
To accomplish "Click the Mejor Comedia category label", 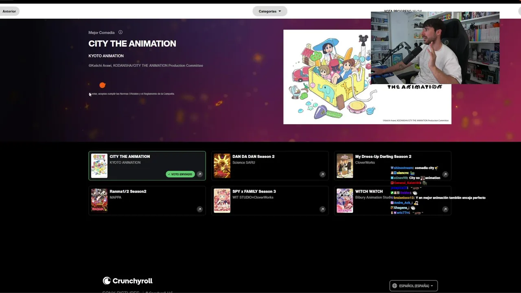I will 101,33.
